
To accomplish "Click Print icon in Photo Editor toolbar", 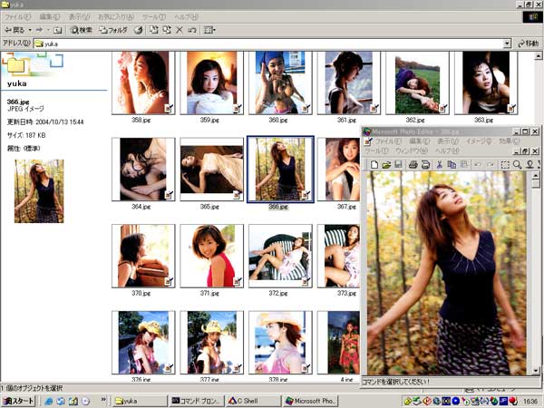I will click(413, 165).
